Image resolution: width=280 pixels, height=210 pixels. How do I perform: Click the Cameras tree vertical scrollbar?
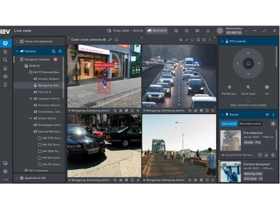tap(63, 77)
